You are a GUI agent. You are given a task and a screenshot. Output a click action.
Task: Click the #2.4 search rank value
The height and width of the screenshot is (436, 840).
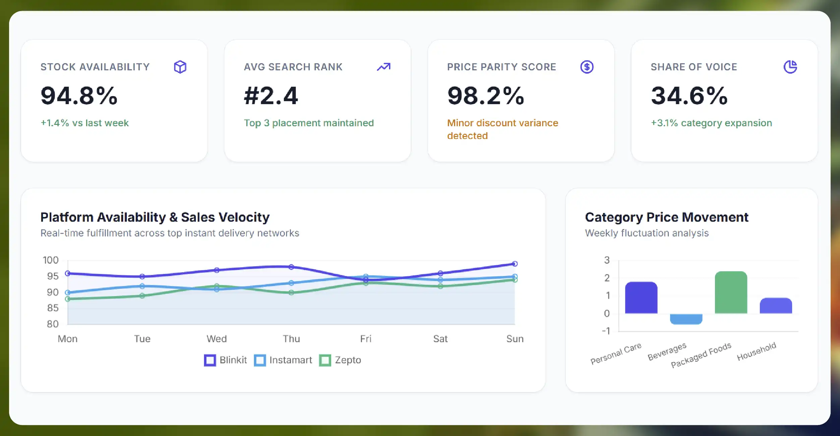pos(271,96)
